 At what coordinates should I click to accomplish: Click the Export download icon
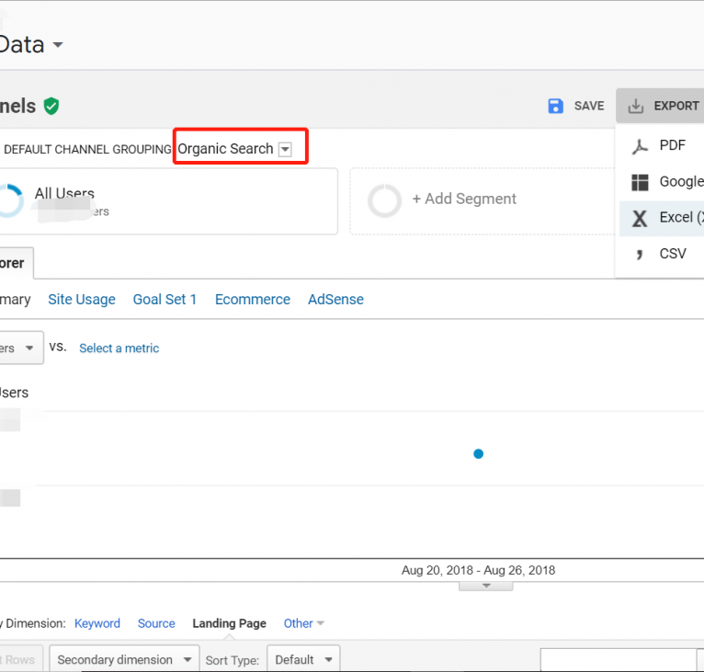[635, 106]
